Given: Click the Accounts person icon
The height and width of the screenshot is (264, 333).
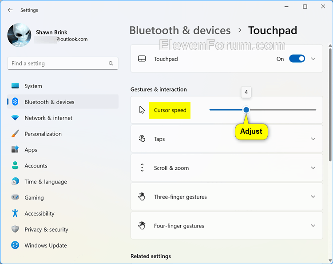Looking at the screenshot, I should coord(15,165).
